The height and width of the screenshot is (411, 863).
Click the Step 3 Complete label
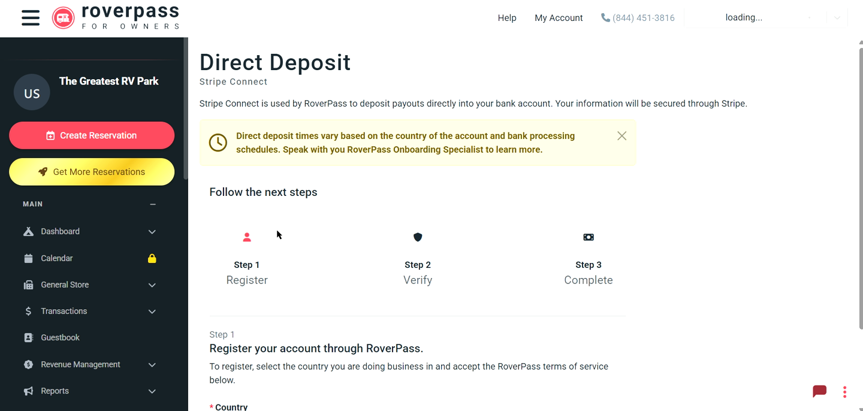589,273
